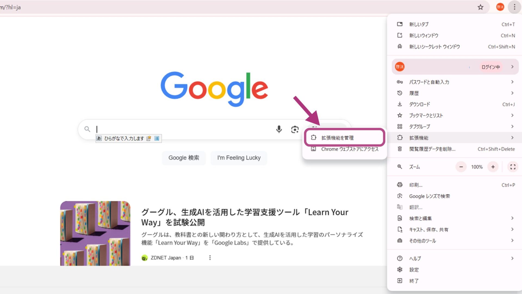The image size is (522, 294).
Task: Expand the パスワードと自動入力 submenu
Action: 512,82
